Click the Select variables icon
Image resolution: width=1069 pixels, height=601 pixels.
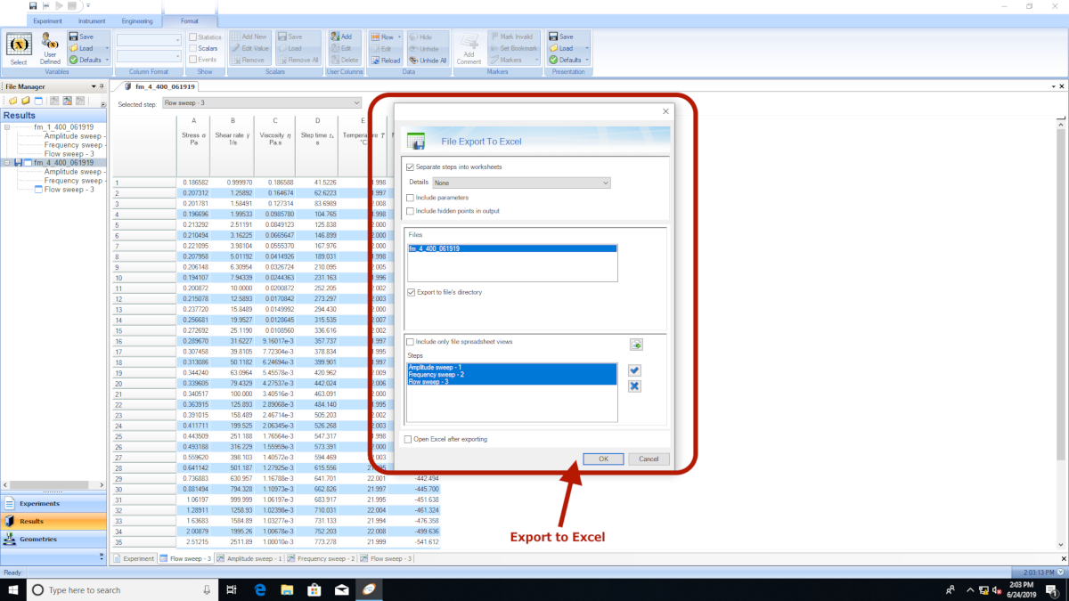coord(19,48)
